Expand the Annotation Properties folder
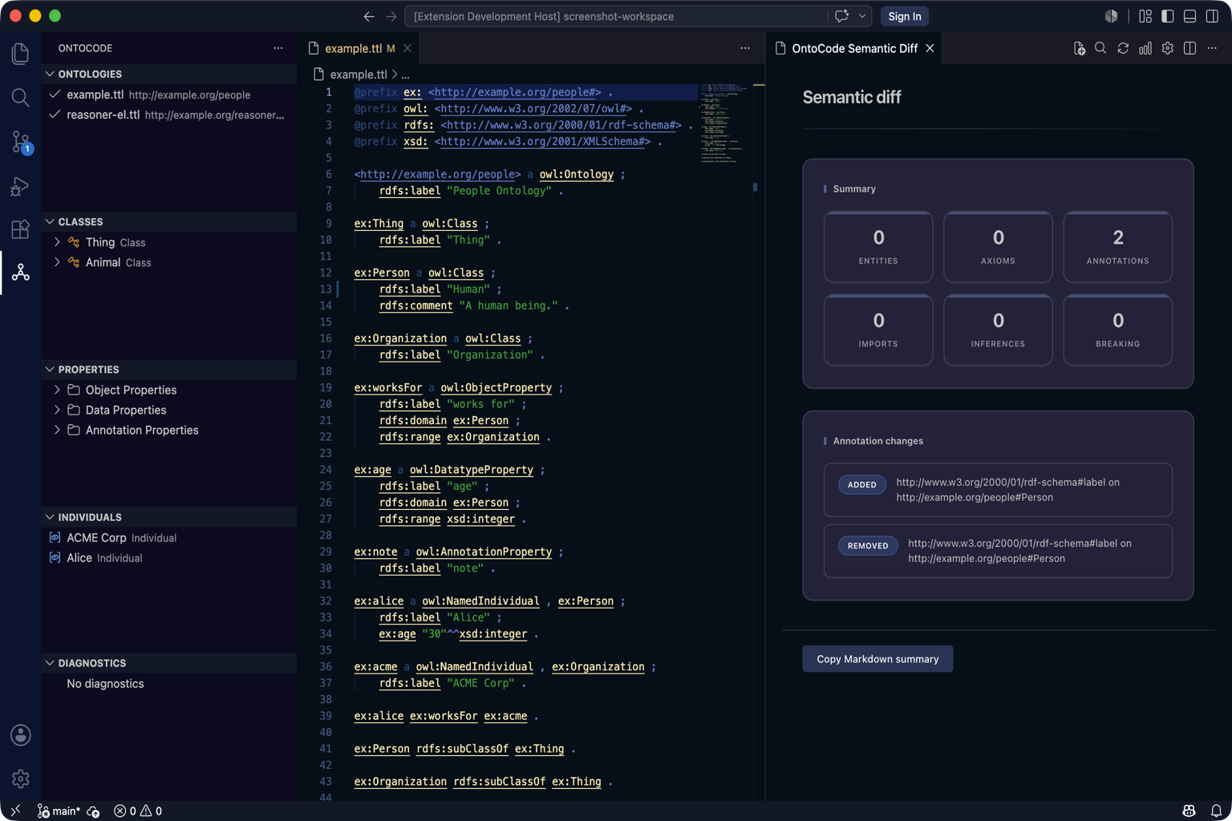The image size is (1232, 821). click(x=57, y=430)
